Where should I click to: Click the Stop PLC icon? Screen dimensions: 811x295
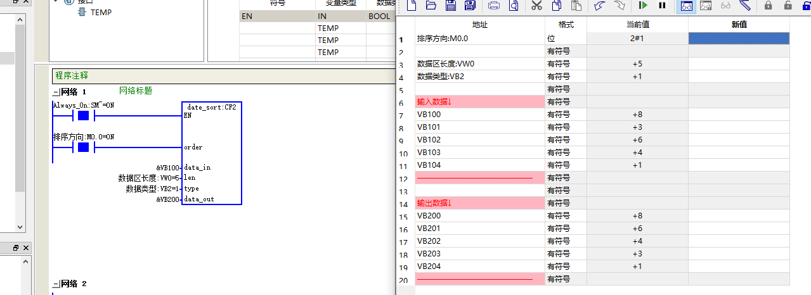tap(663, 6)
